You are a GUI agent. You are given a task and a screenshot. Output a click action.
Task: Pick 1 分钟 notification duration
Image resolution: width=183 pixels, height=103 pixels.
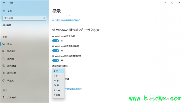(x=59, y=90)
